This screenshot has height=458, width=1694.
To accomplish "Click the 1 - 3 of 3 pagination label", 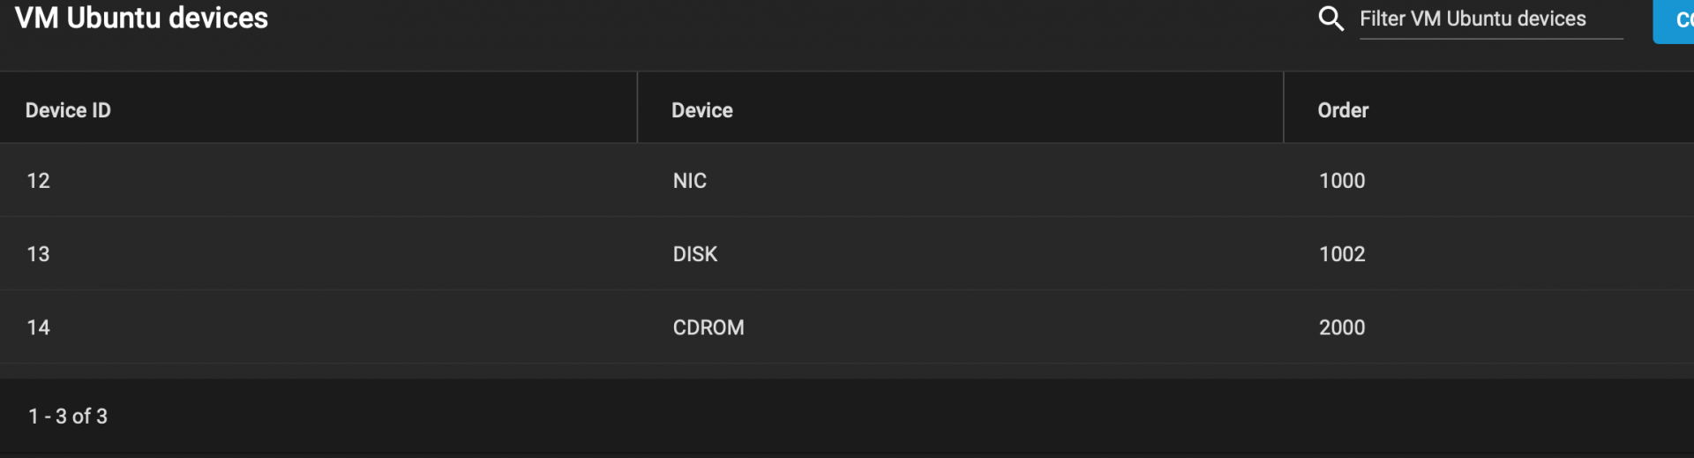I will 68,417.
